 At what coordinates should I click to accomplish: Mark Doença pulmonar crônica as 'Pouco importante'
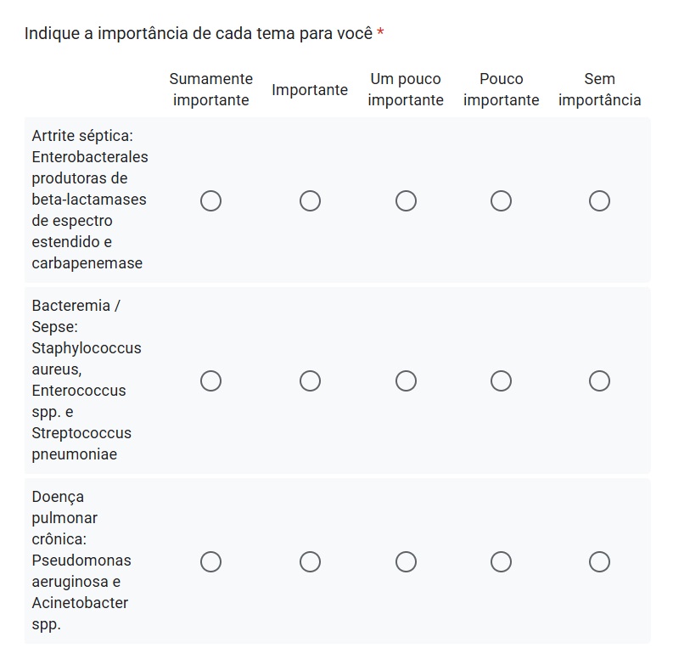[501, 562]
